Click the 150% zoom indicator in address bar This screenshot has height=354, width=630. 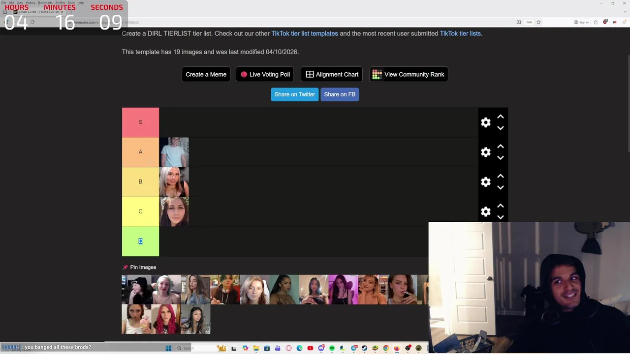528,22
